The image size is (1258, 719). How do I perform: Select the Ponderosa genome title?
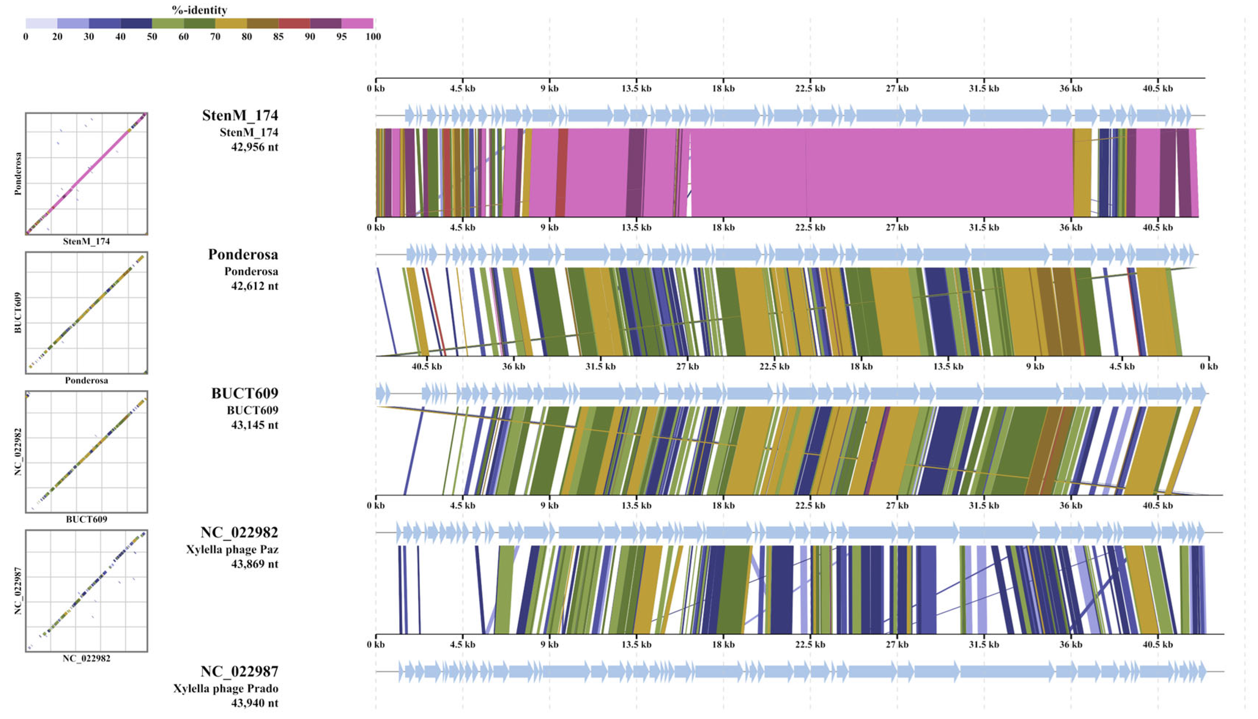243,254
